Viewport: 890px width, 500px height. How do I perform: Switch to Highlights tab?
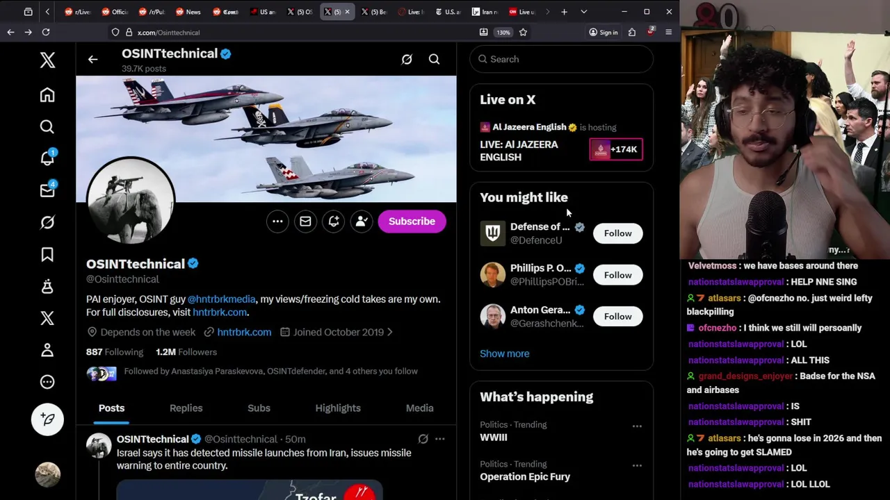[x=338, y=408]
